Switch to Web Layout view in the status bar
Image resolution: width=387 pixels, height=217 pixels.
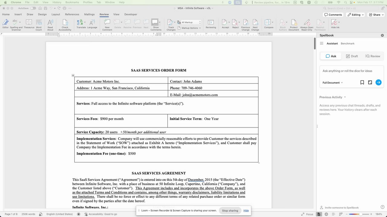[x=326, y=214]
